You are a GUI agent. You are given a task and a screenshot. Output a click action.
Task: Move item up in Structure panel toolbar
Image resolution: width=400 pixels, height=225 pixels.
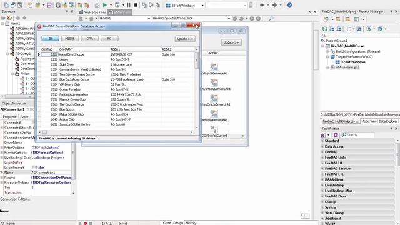click(18, 18)
